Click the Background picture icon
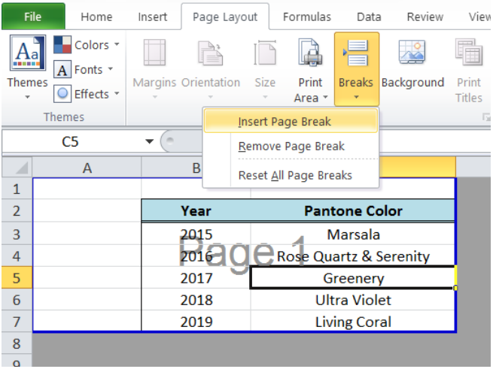 coord(412,52)
